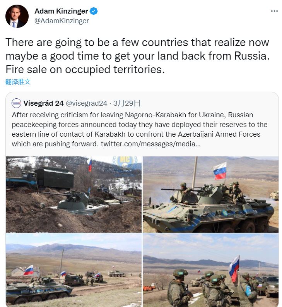Image resolution: width=282 pixels, height=307 pixels.
Task: Open the three-dot more options menu
Action: [274, 11]
